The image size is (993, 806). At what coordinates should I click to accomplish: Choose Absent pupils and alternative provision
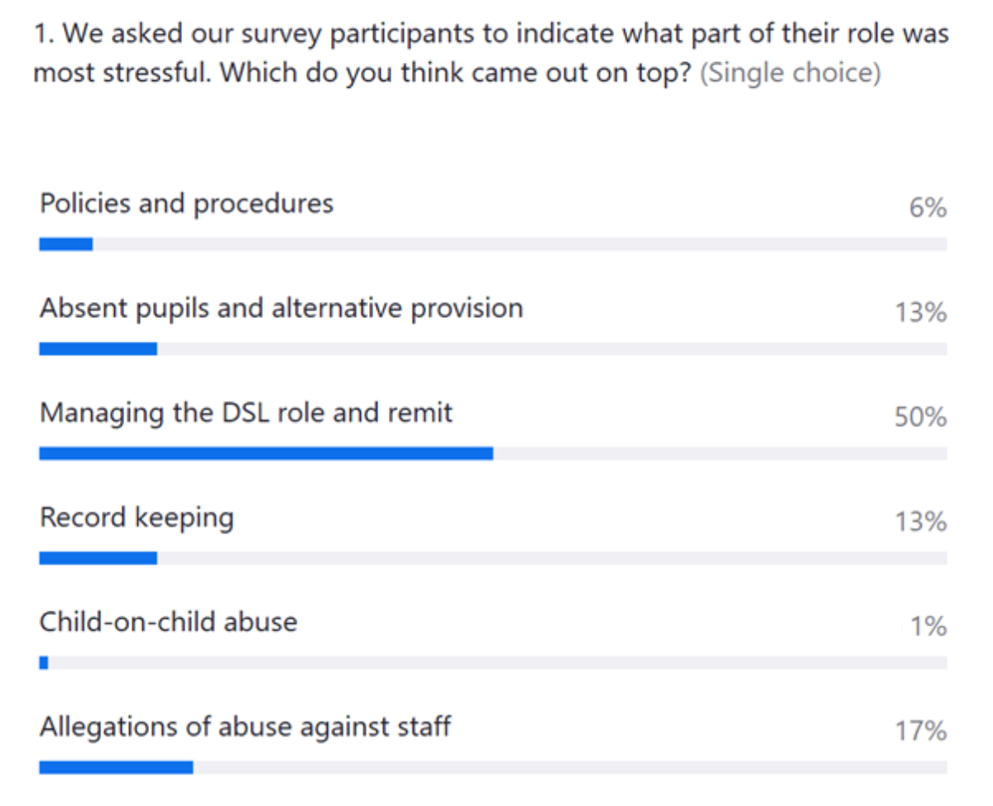coord(281,309)
